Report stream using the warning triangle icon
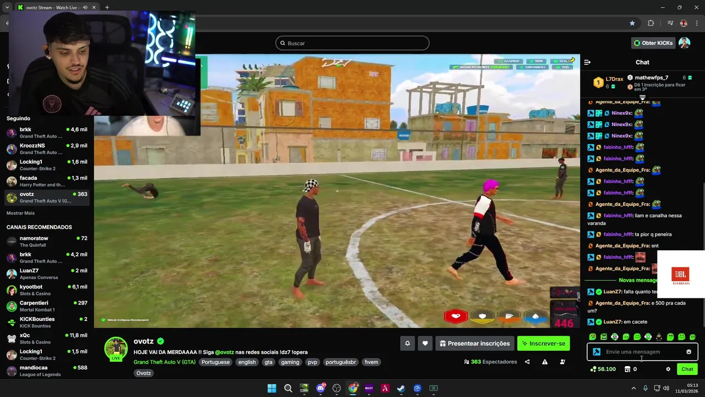Screen dimensions: 705x397 point(545,362)
